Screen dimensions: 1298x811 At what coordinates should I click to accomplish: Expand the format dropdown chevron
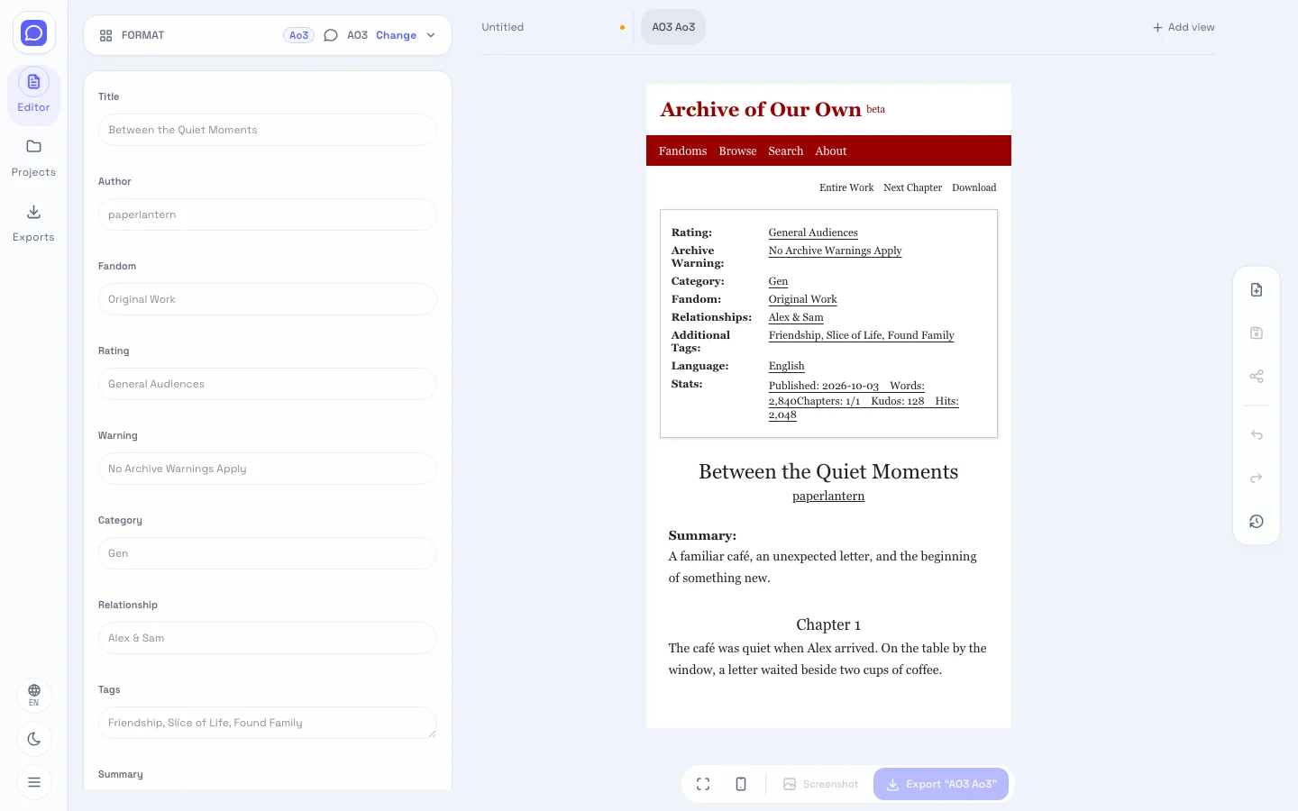[x=431, y=35]
